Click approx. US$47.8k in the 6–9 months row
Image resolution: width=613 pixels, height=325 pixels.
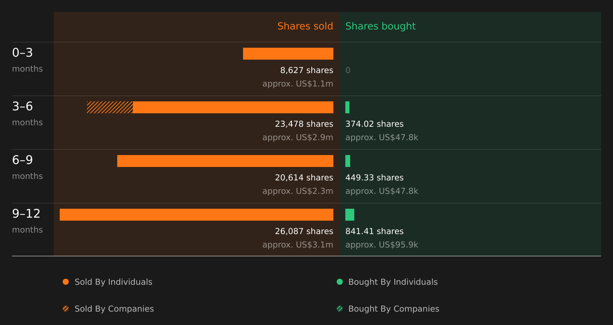pos(382,191)
